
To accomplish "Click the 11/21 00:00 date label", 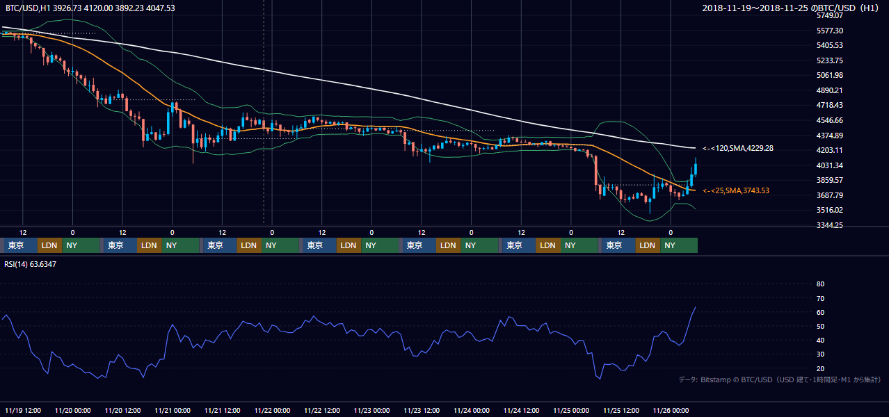I will [173, 411].
